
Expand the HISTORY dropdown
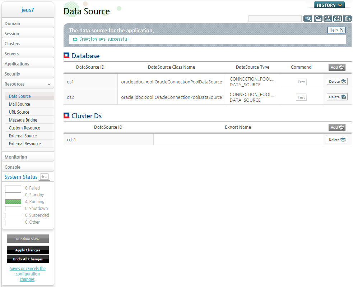point(329,5)
